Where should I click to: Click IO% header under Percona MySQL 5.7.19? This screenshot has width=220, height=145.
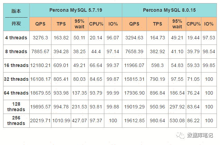(x=113, y=24)
